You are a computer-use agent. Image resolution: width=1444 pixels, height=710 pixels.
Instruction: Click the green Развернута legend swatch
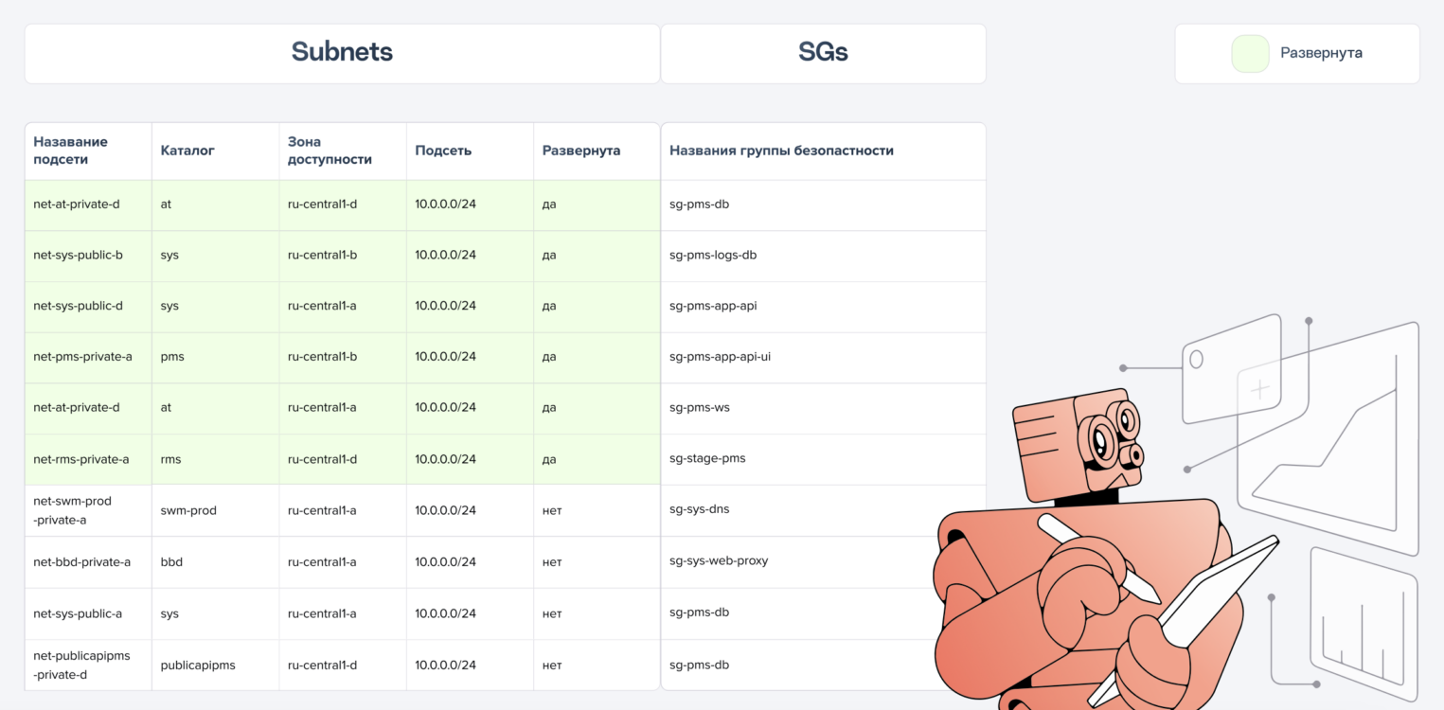tap(1250, 54)
